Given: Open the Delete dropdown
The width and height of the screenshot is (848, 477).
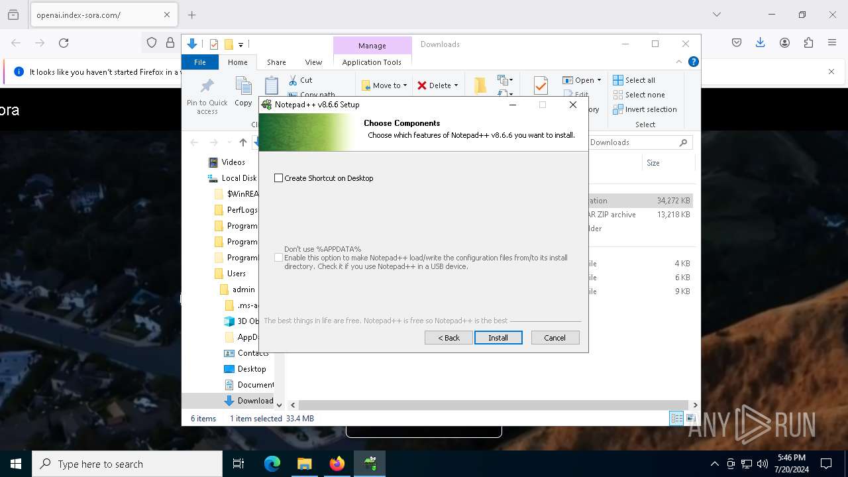Looking at the screenshot, I should tap(437, 85).
